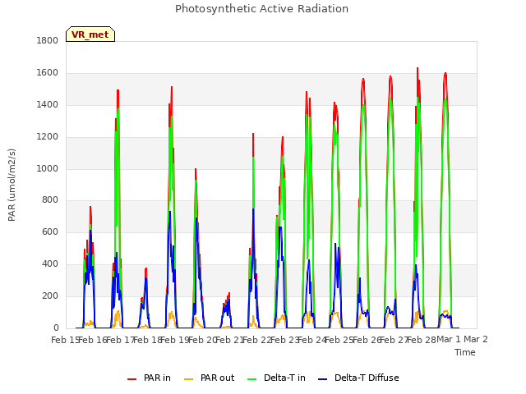Toggle the Delta-T in legend label
526x394 pixels.
[x=284, y=378]
